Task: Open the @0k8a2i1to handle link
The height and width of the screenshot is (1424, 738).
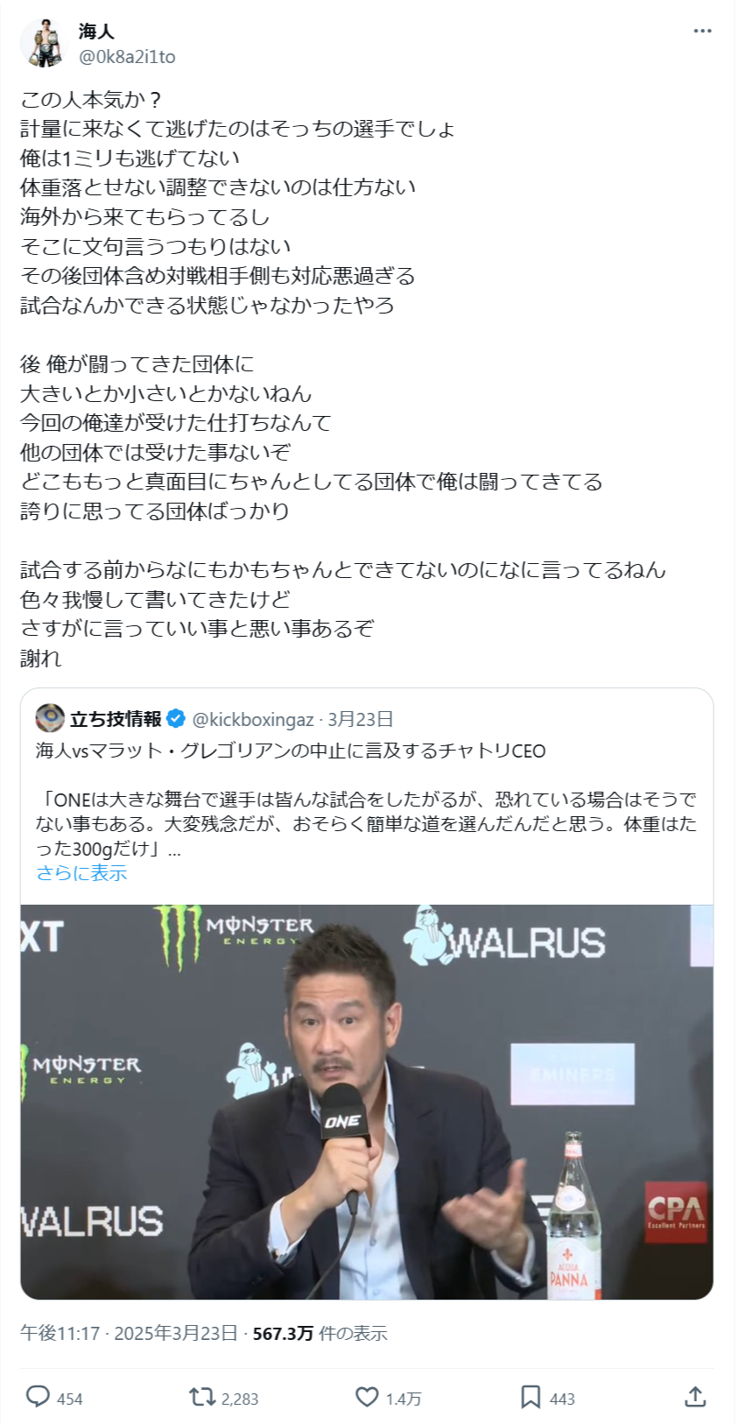Action: point(127,57)
